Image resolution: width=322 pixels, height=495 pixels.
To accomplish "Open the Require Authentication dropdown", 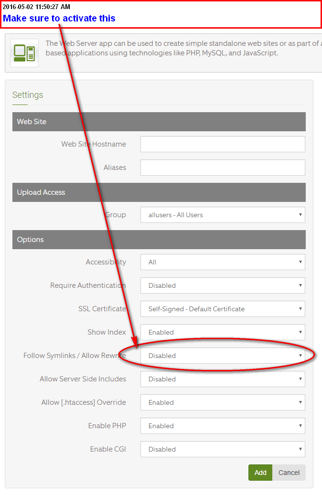I will (223, 286).
